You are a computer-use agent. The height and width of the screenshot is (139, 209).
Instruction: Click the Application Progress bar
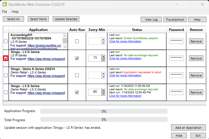pyautogui.click(x=104, y=111)
